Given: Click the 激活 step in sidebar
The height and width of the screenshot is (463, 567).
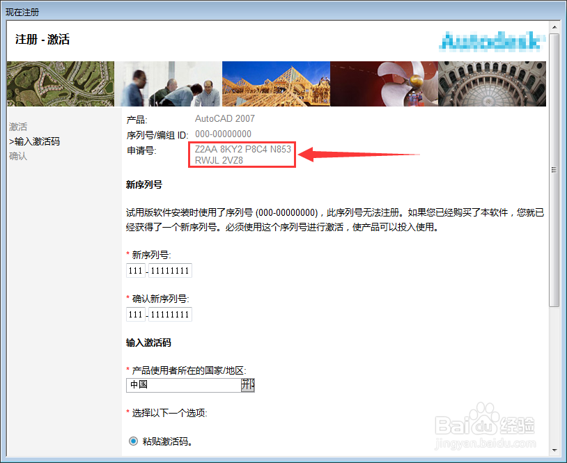Looking at the screenshot, I should [18, 127].
